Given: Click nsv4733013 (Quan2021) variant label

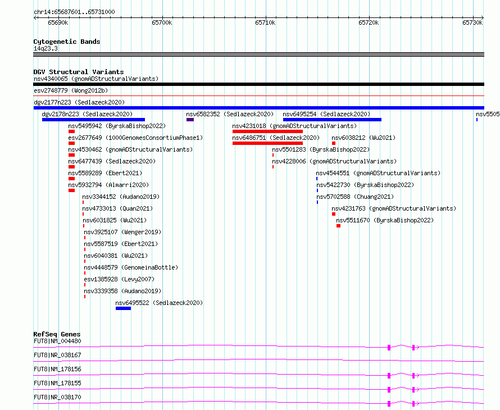Looking at the screenshot, I should coord(117,208).
